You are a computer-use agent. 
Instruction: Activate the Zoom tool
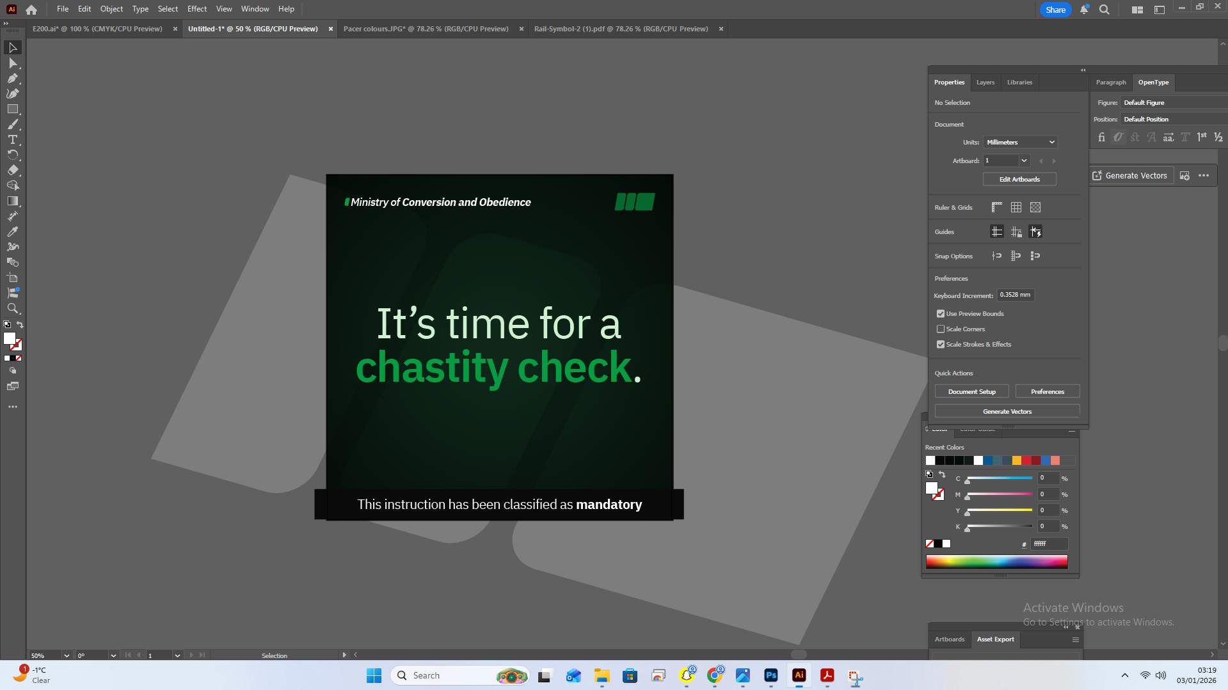[x=12, y=308]
